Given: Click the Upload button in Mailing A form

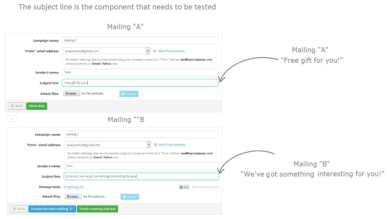Looking at the screenshot, I should (x=129, y=94).
